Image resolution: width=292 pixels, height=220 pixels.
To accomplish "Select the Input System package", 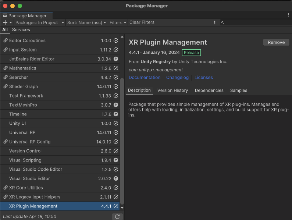I will 60,50.
